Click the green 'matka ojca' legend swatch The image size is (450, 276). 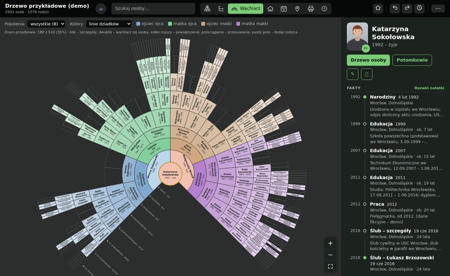tap(170, 24)
